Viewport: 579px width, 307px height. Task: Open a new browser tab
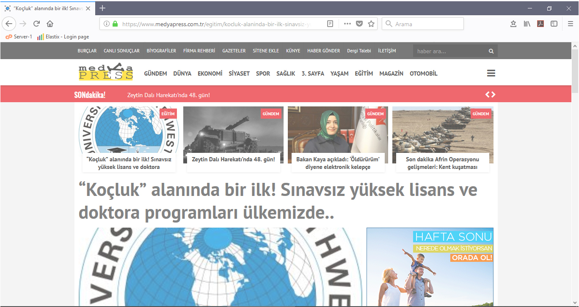click(102, 8)
